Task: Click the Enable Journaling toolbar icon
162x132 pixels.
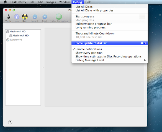Action: [x=59, y=17]
